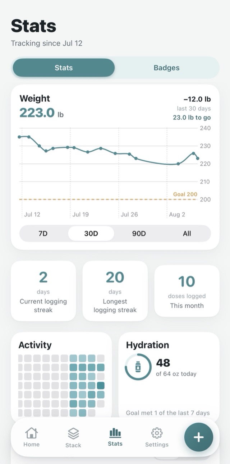
Task: Select the 7D weight range
Action: coord(43,234)
